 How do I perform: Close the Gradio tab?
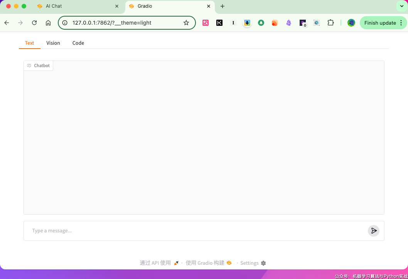(x=208, y=6)
